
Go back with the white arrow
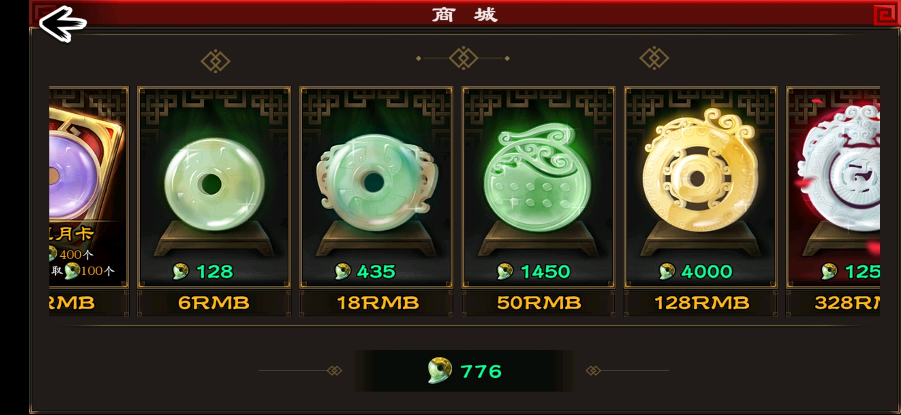click(63, 23)
